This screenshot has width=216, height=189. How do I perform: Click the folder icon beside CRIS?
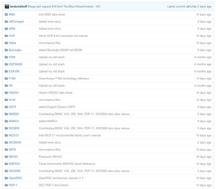[x=6, y=57]
